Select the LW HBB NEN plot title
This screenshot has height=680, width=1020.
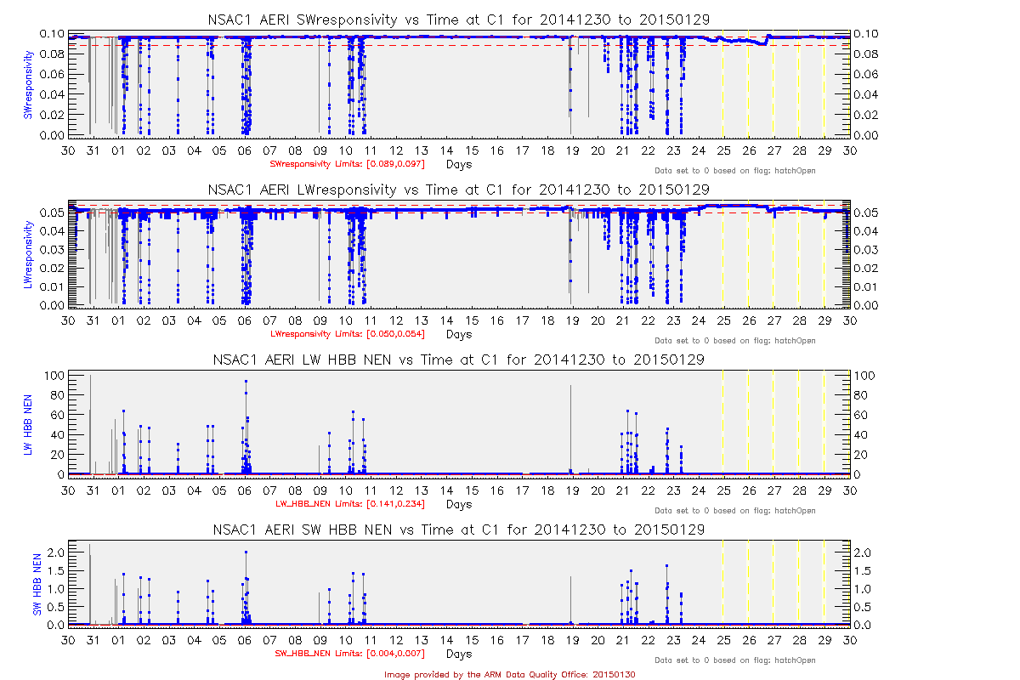(x=459, y=360)
